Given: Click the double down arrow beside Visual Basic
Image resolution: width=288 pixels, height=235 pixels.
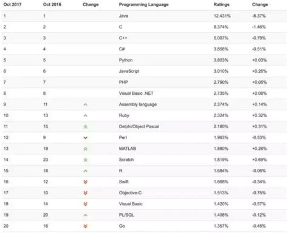Looking at the screenshot, I should click(x=86, y=204).
